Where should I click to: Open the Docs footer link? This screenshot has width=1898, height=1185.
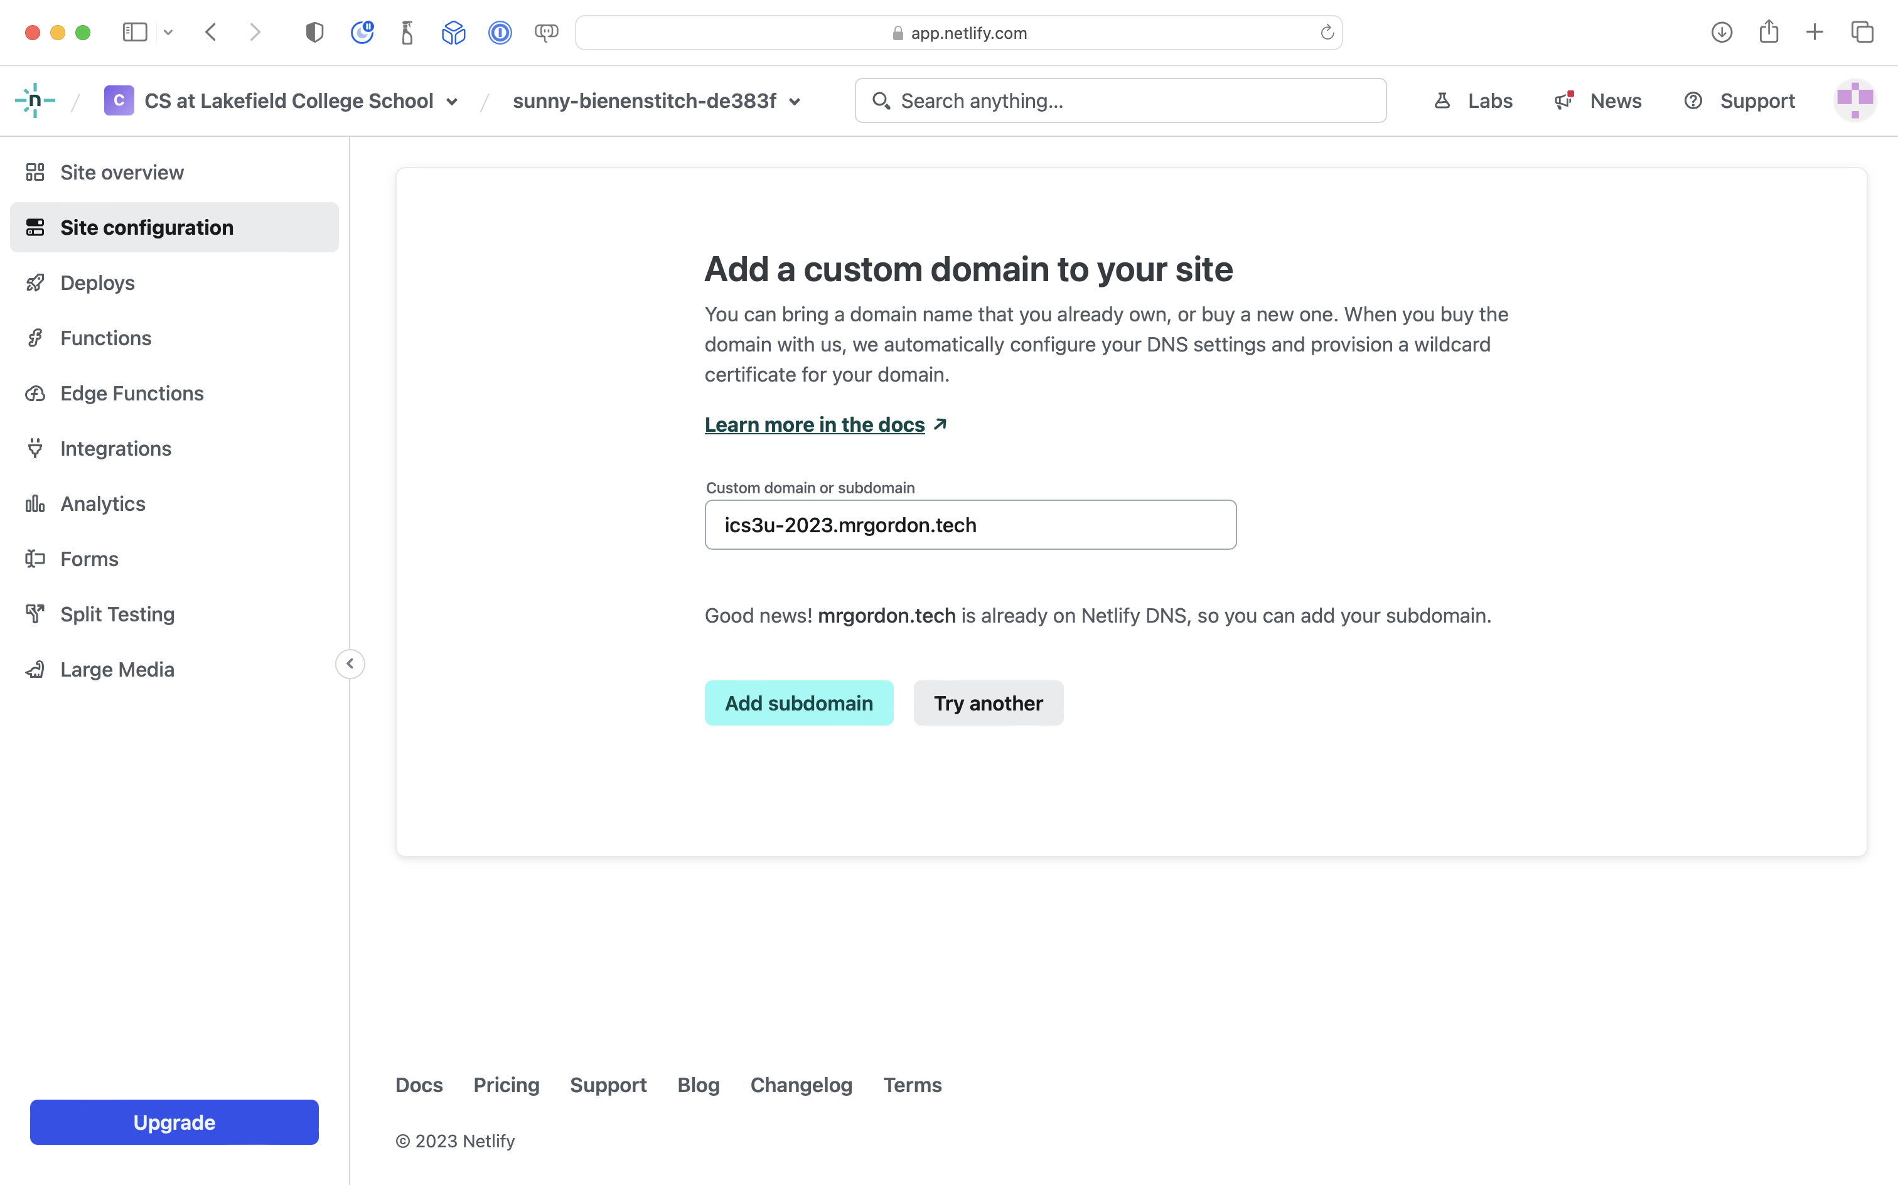click(419, 1085)
